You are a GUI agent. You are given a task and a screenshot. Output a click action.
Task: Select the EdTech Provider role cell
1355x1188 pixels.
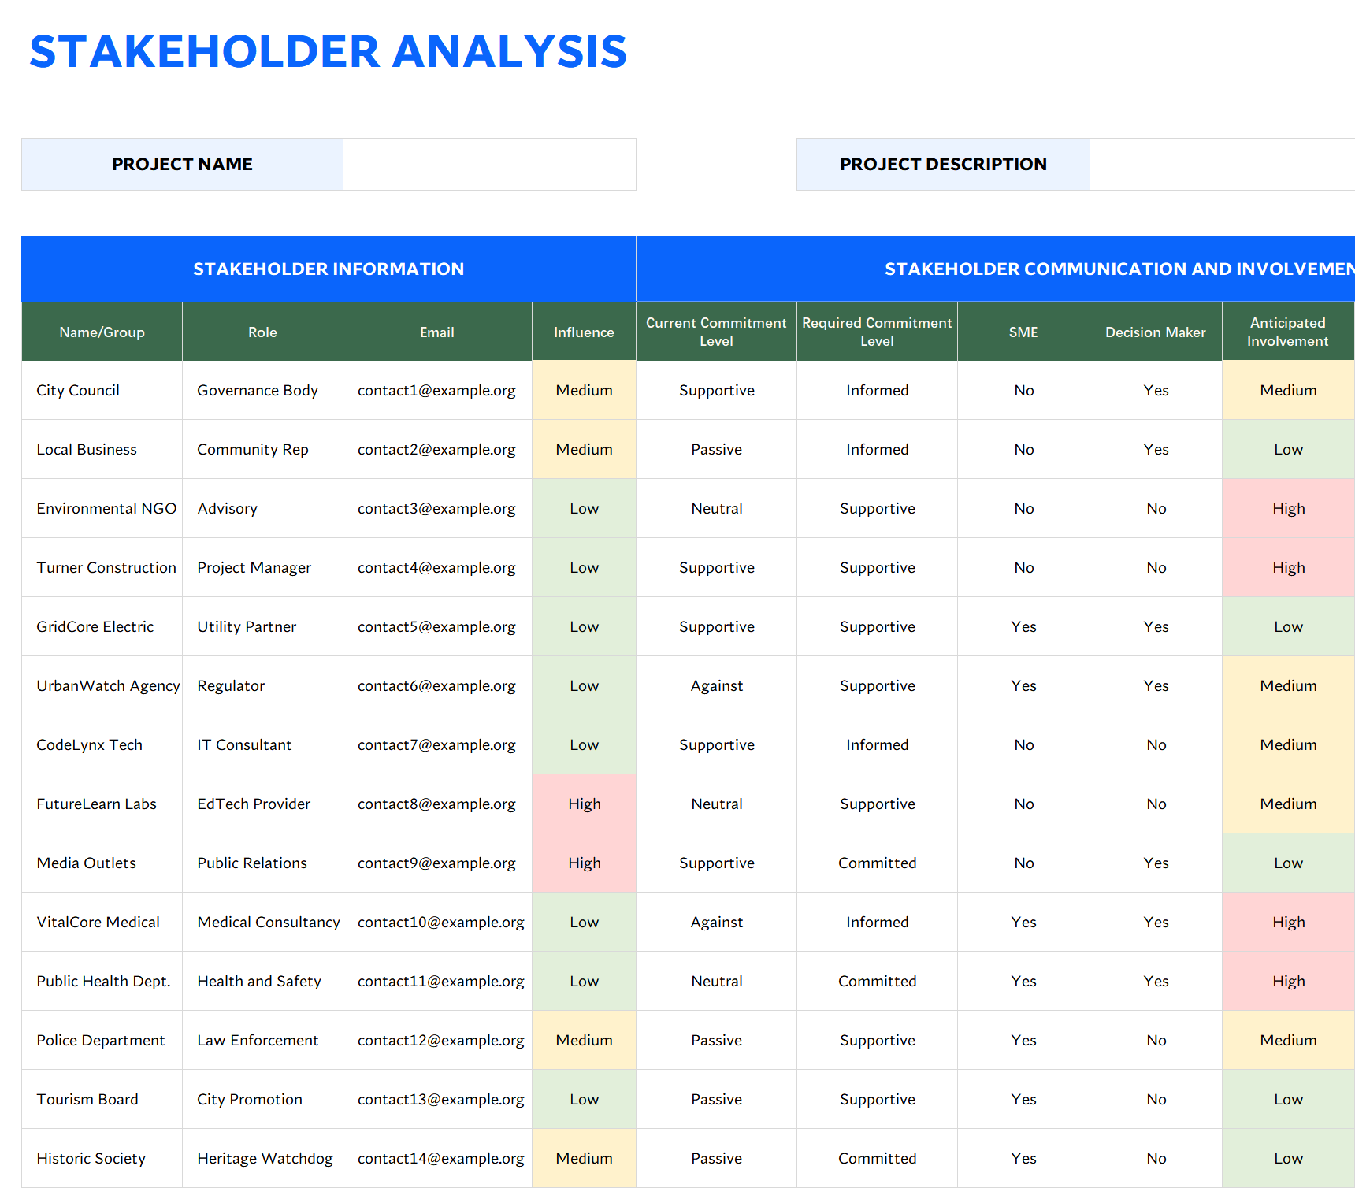tap(262, 804)
